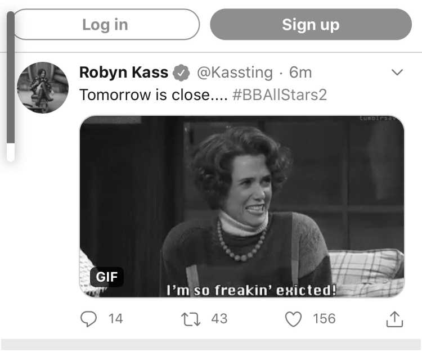Image resolution: width=422 pixels, height=361 pixels.
Task: Click the reply speech bubble icon
Action: pyautogui.click(x=88, y=319)
